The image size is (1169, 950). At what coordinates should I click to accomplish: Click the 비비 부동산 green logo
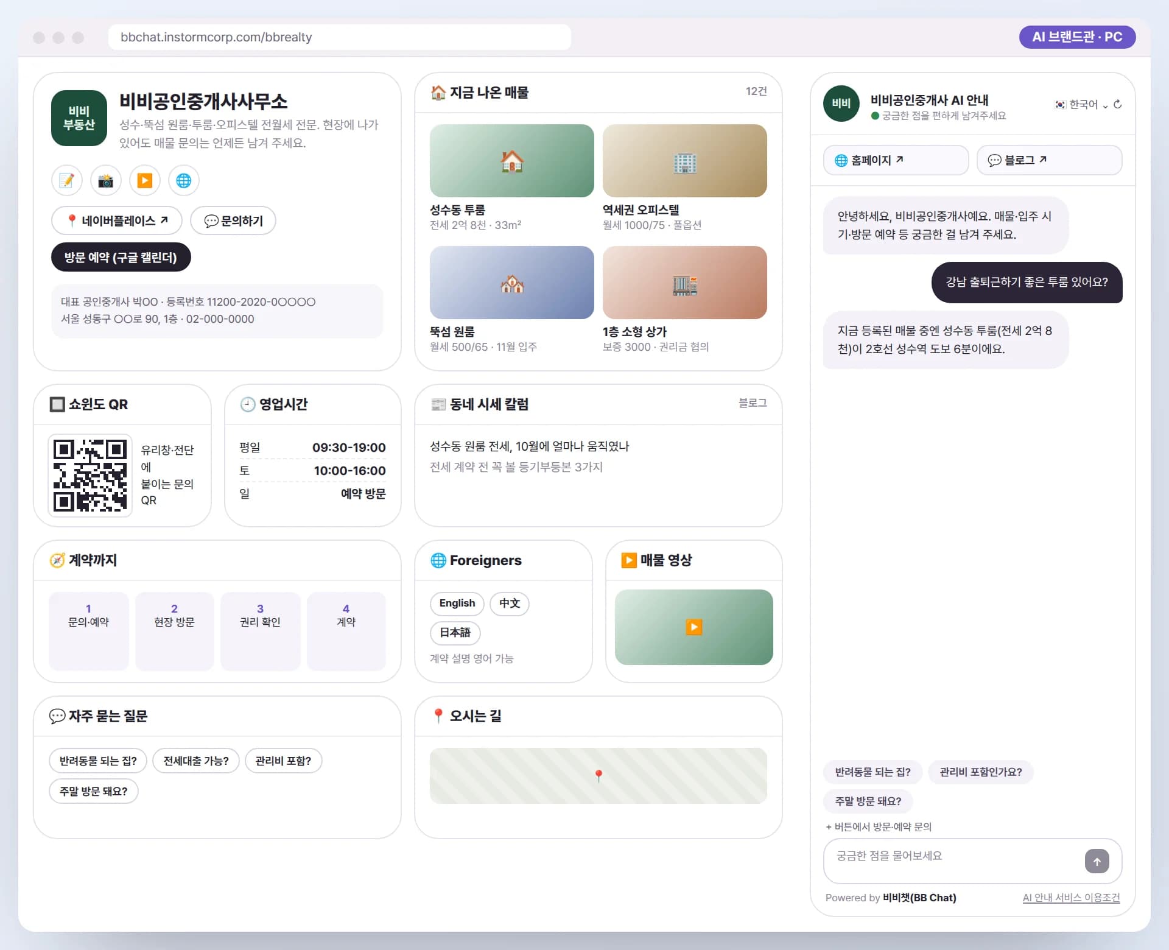coord(79,118)
